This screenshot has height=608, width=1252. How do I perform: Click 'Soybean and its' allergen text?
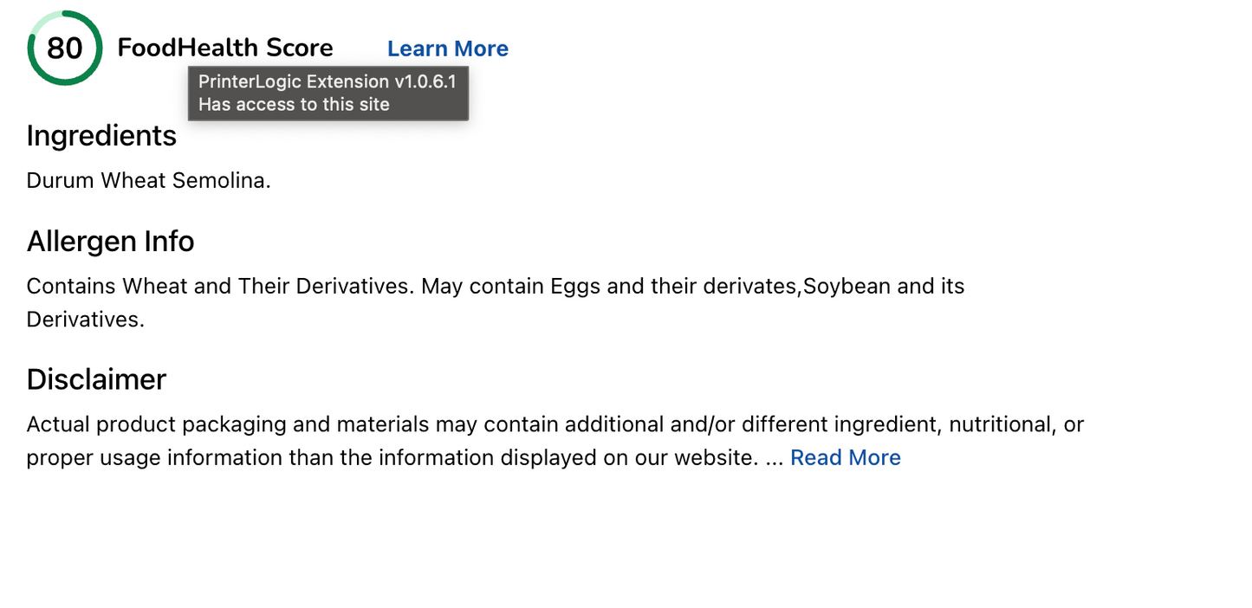point(884,286)
